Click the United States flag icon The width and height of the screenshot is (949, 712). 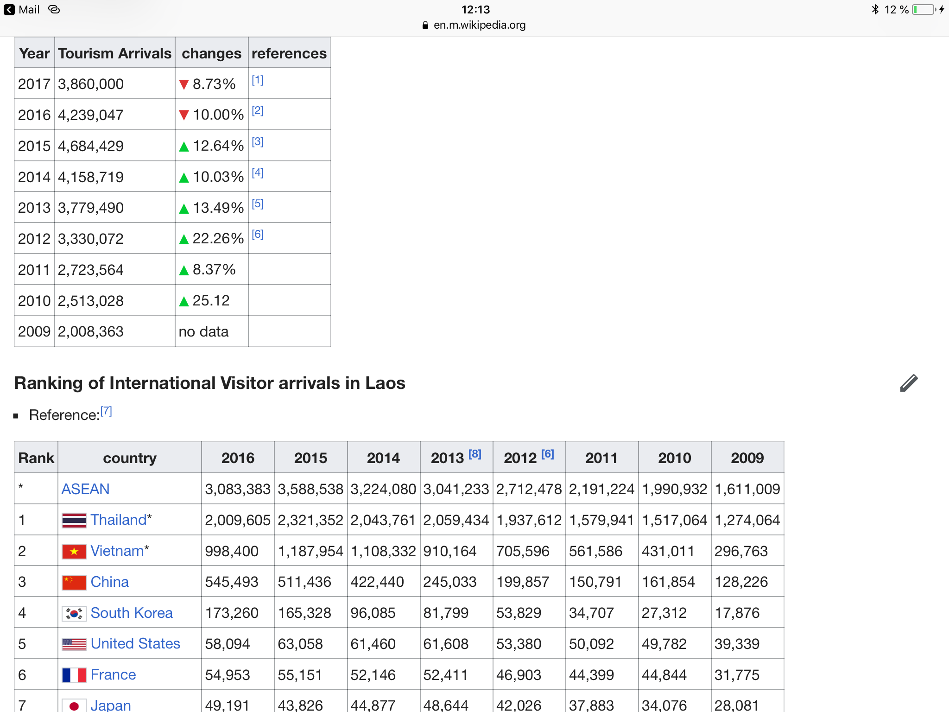(x=74, y=644)
